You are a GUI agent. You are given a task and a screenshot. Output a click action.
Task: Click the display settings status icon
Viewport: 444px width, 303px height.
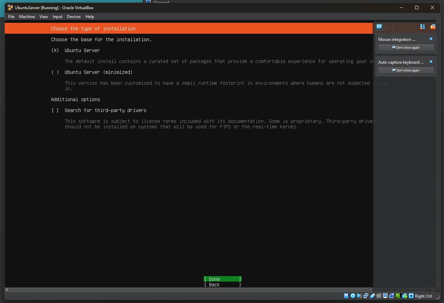tap(385, 296)
